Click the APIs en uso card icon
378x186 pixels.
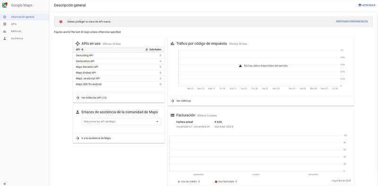[x=77, y=44]
